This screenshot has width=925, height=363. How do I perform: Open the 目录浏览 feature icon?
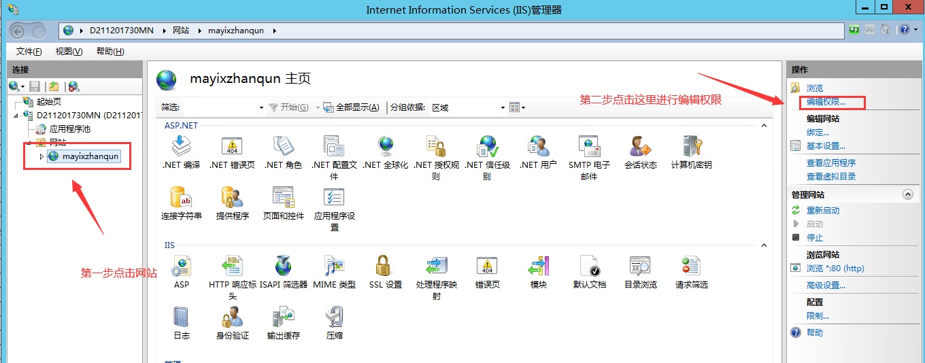[x=640, y=265]
